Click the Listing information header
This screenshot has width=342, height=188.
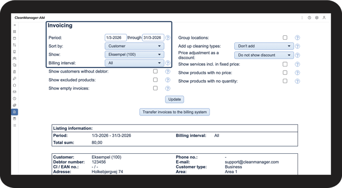73,128
